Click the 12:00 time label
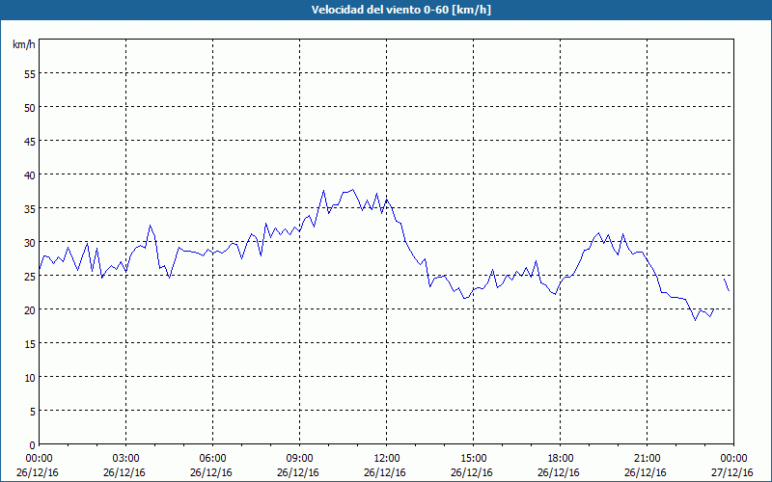This screenshot has height=482, width=772. pyautogui.click(x=387, y=459)
